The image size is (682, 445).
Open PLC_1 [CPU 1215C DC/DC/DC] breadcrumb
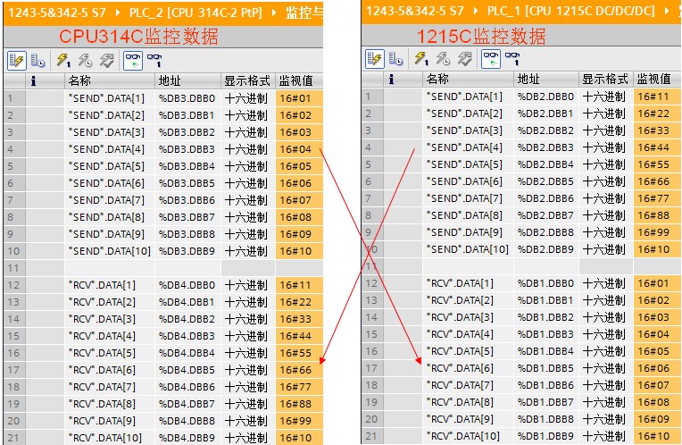[570, 11]
